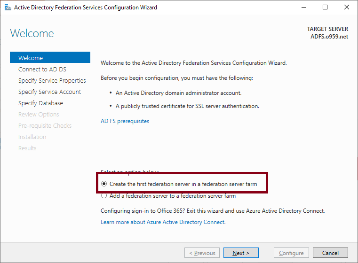This screenshot has height=263, width=358.
Task: Select the Installation step
Action: pyautogui.click(x=32, y=137)
